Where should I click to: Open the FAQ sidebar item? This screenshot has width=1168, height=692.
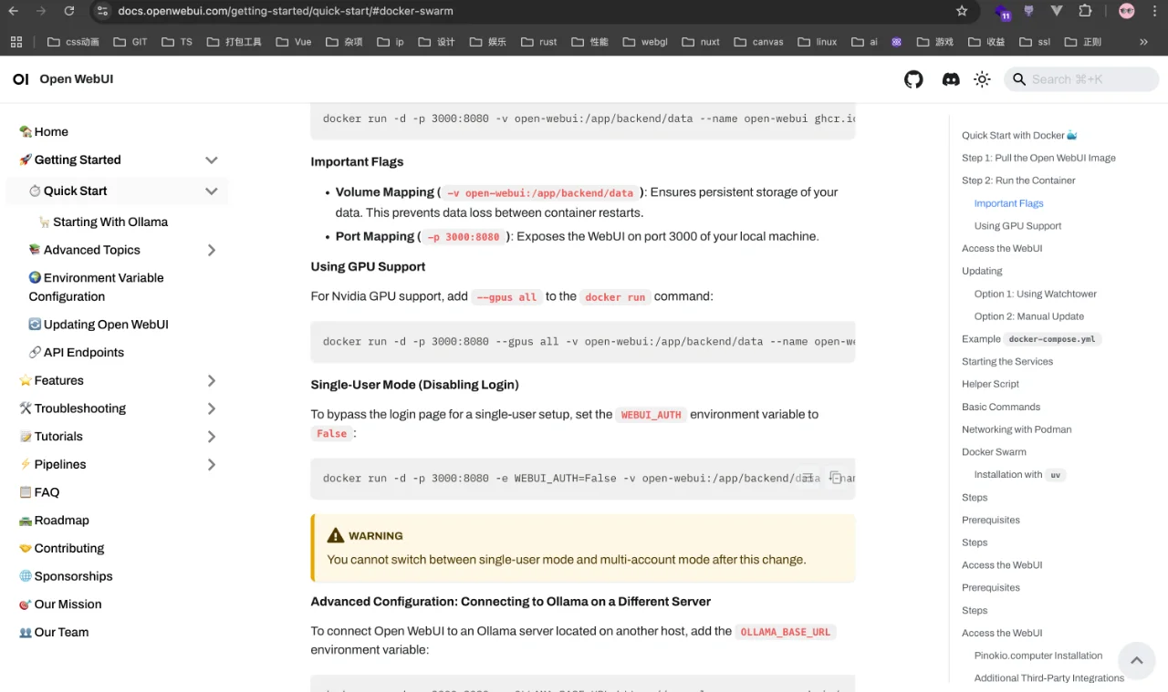pyautogui.click(x=39, y=492)
